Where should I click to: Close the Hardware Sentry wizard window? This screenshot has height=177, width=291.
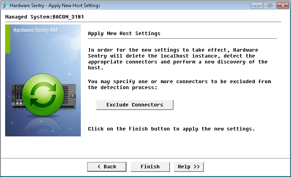282,6
